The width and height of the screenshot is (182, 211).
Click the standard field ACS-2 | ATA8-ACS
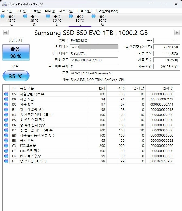[x=125, y=73]
